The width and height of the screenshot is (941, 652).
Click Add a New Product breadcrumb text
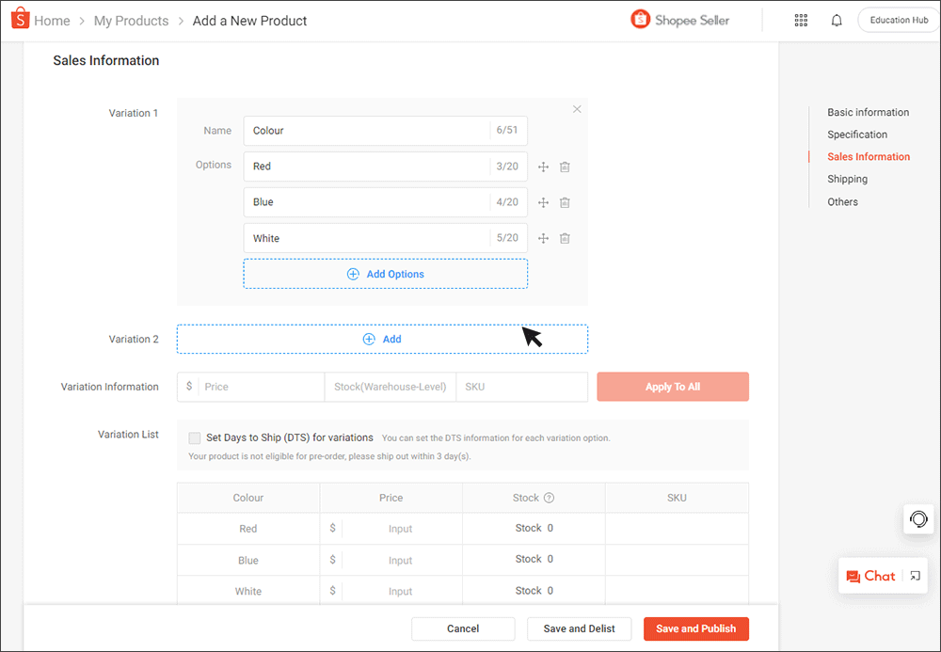(249, 21)
